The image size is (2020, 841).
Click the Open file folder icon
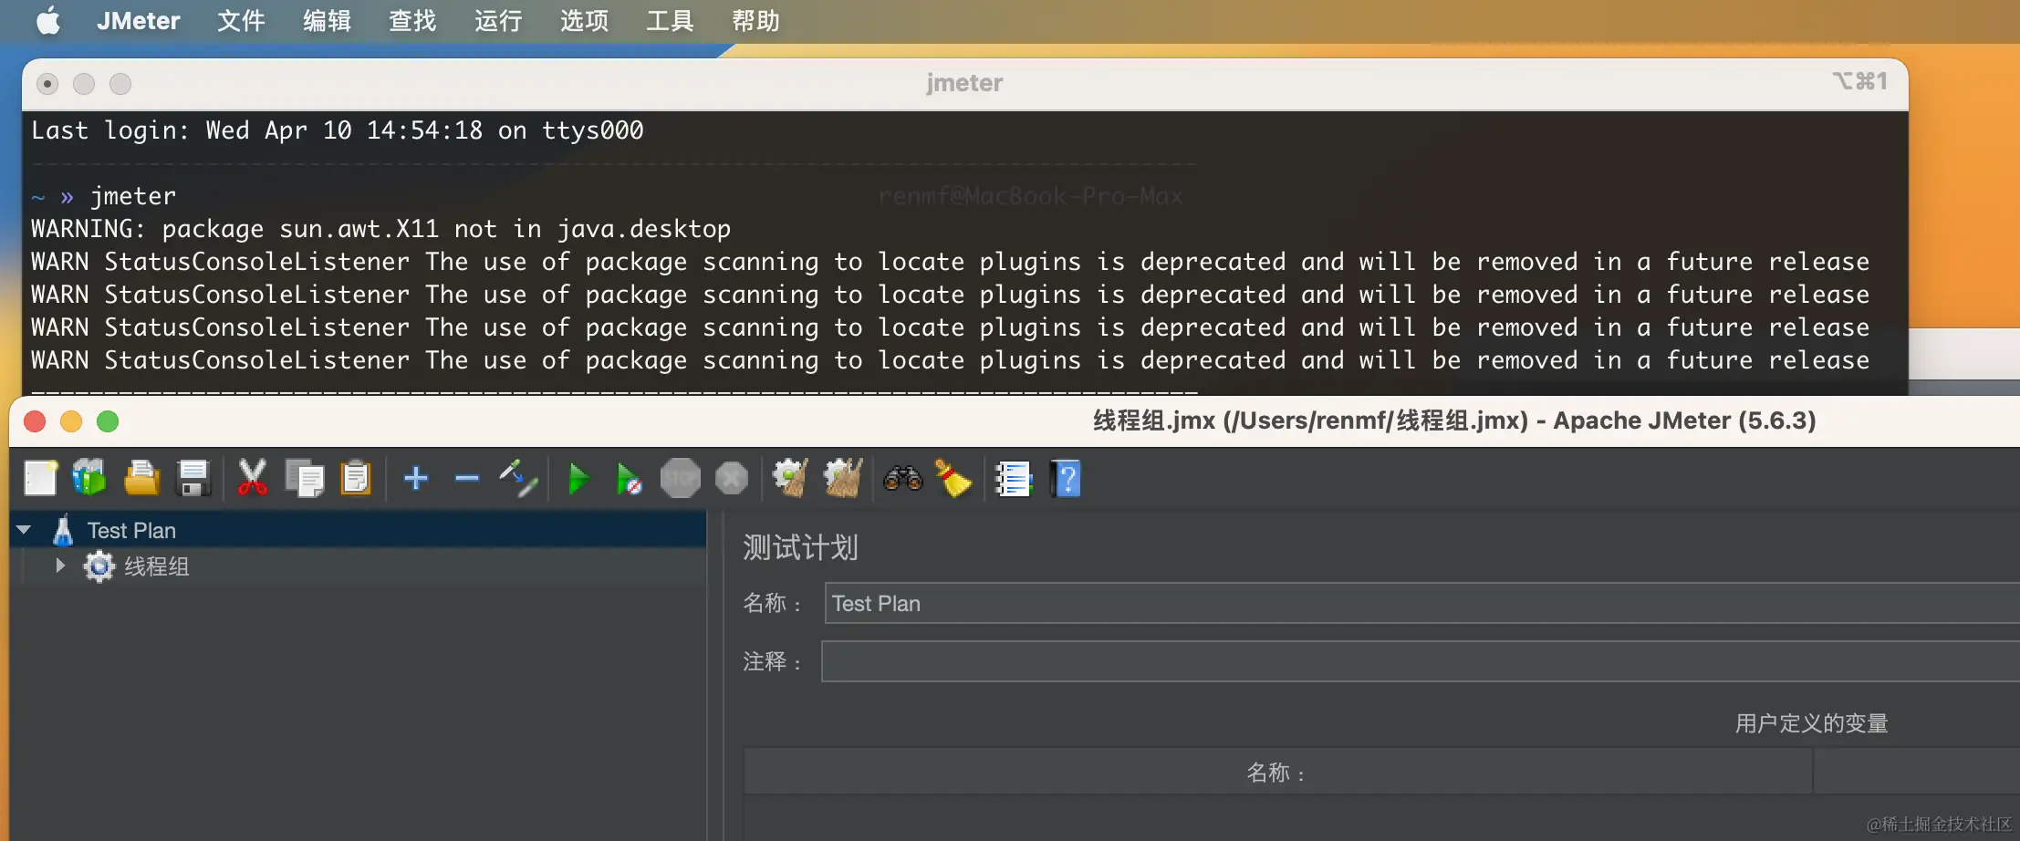(x=141, y=478)
